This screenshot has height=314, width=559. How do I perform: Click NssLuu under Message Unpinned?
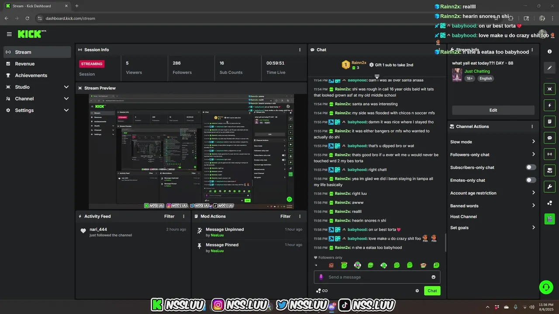pyautogui.click(x=217, y=235)
